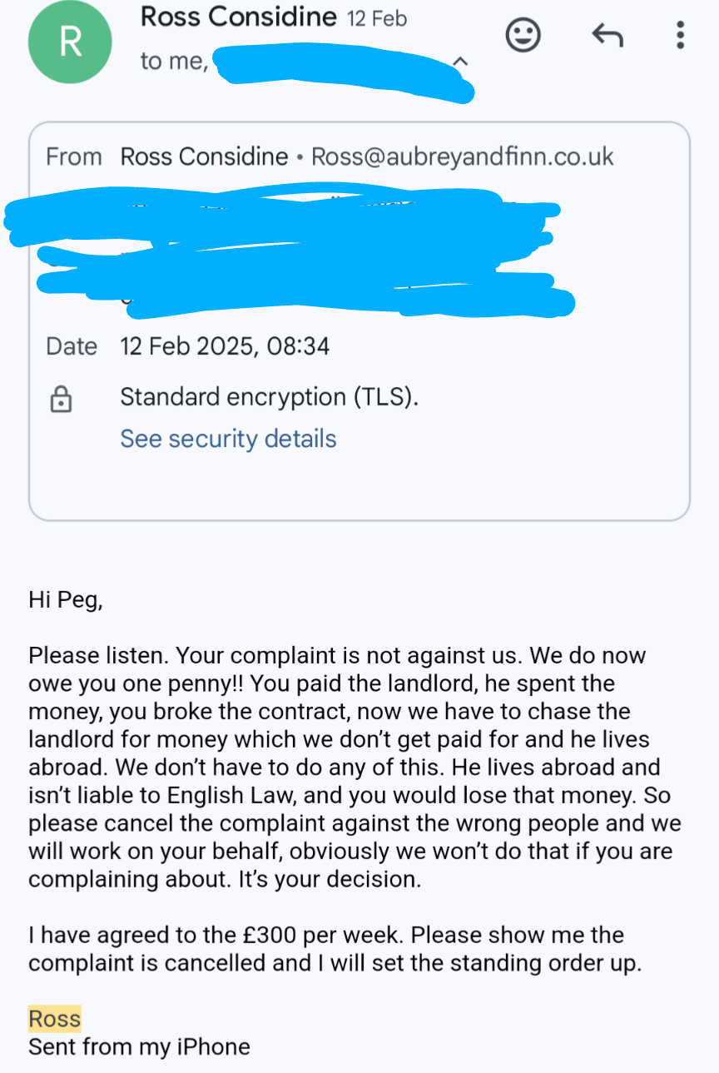The image size is (719, 1073).
Task: Tap the reply arrow icon
Action: pos(607,35)
